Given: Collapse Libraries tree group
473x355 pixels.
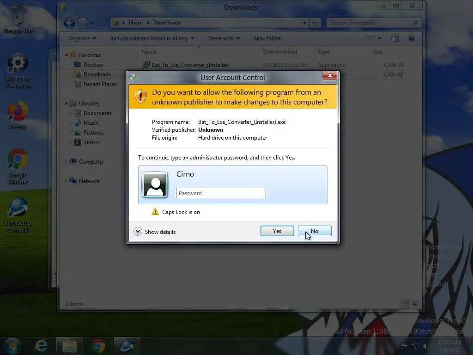Looking at the screenshot, I should [66, 103].
